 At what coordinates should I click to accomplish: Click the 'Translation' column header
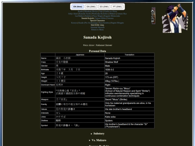click(129, 55)
